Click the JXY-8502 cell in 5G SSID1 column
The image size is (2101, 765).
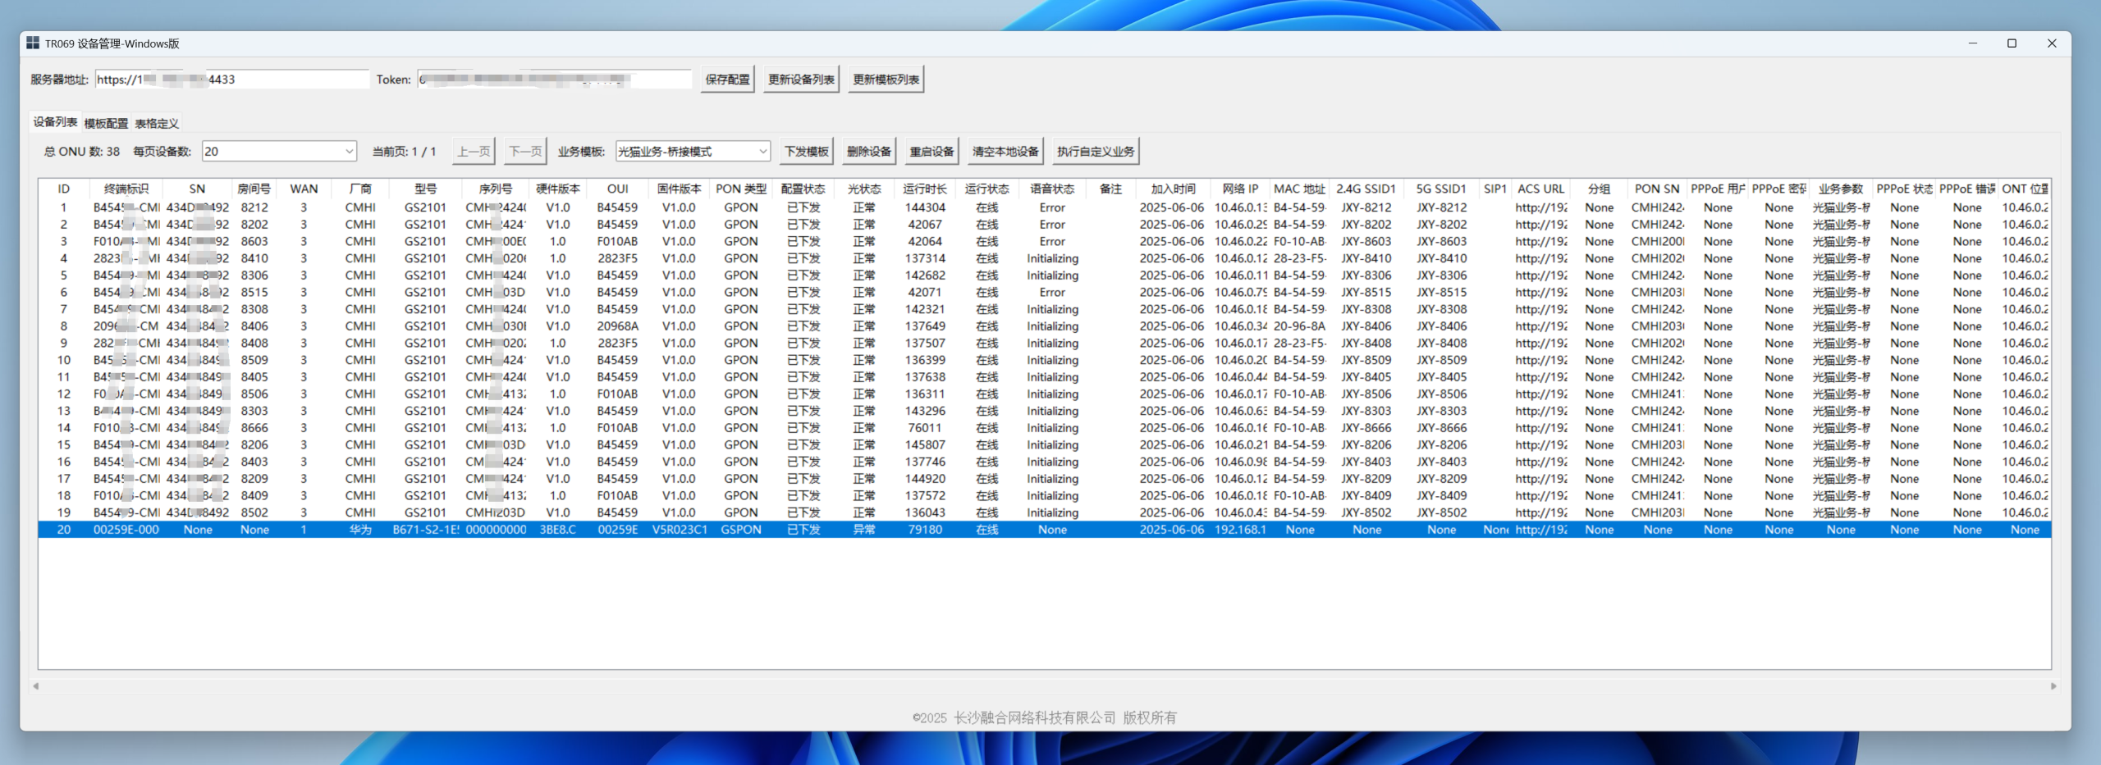tap(1440, 512)
